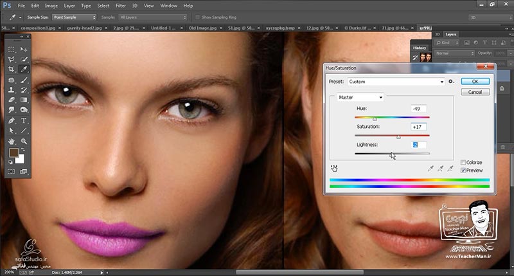Viewport: 514px width, 276px height.
Task: Select the Polygonal Lasso tool
Action: click(12, 59)
